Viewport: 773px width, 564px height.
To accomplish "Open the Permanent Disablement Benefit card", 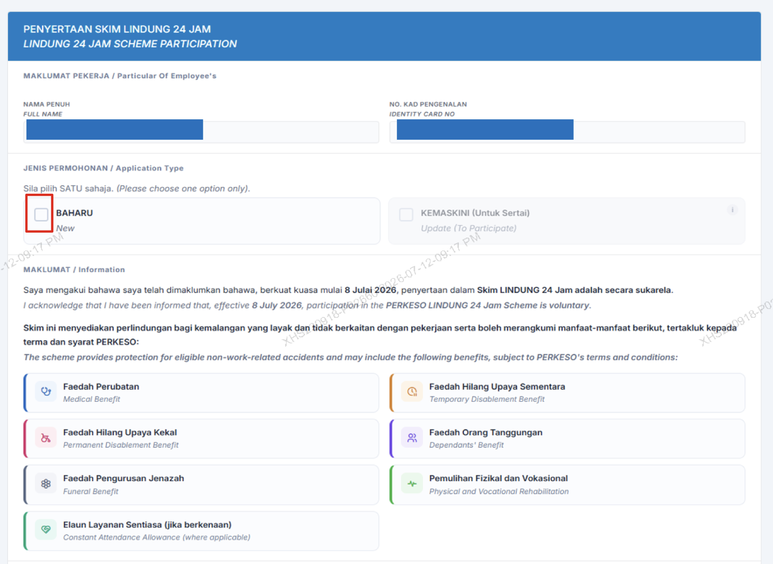I will (x=201, y=439).
